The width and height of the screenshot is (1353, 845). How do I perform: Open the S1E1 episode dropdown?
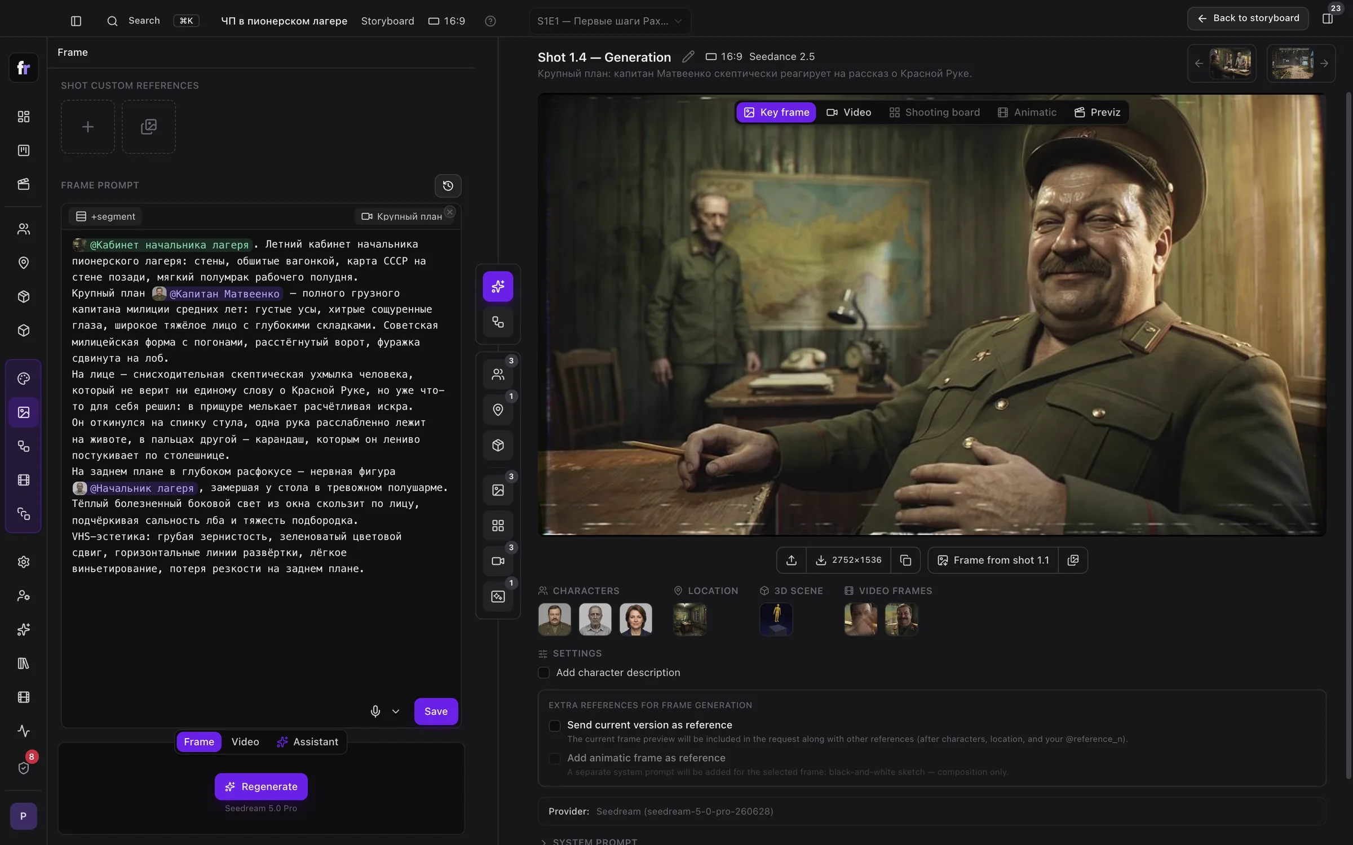pos(610,21)
